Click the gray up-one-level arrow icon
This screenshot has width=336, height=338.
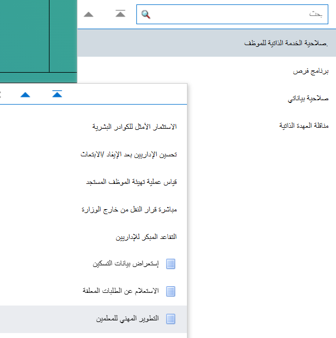click(89, 14)
